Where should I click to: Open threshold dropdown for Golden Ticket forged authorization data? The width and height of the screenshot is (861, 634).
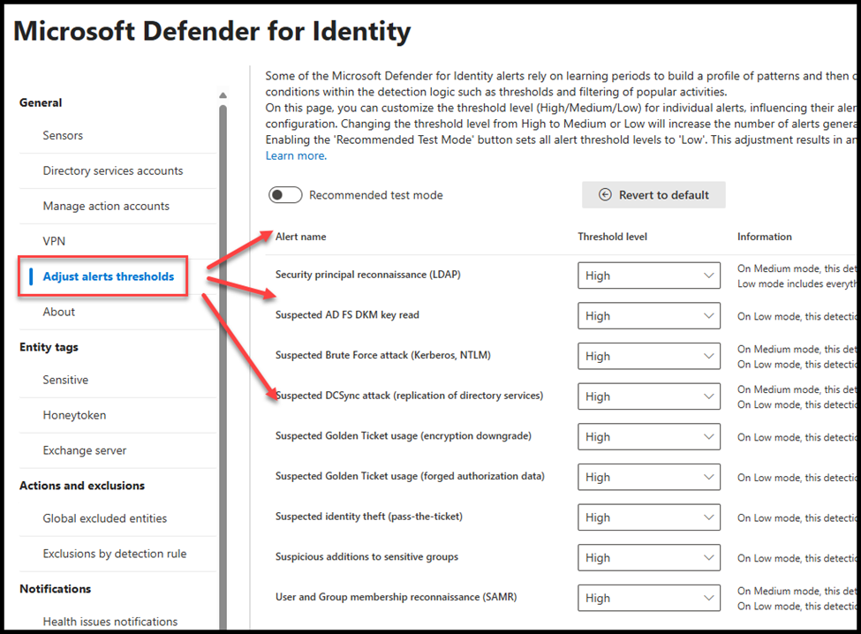tap(648, 477)
